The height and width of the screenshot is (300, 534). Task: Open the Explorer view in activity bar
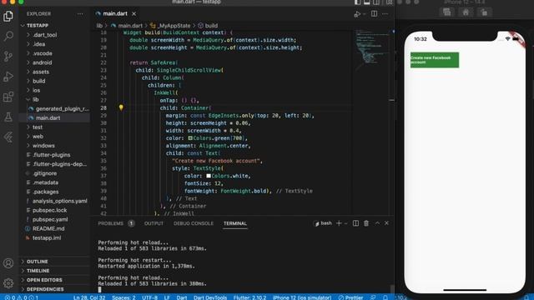point(8,16)
